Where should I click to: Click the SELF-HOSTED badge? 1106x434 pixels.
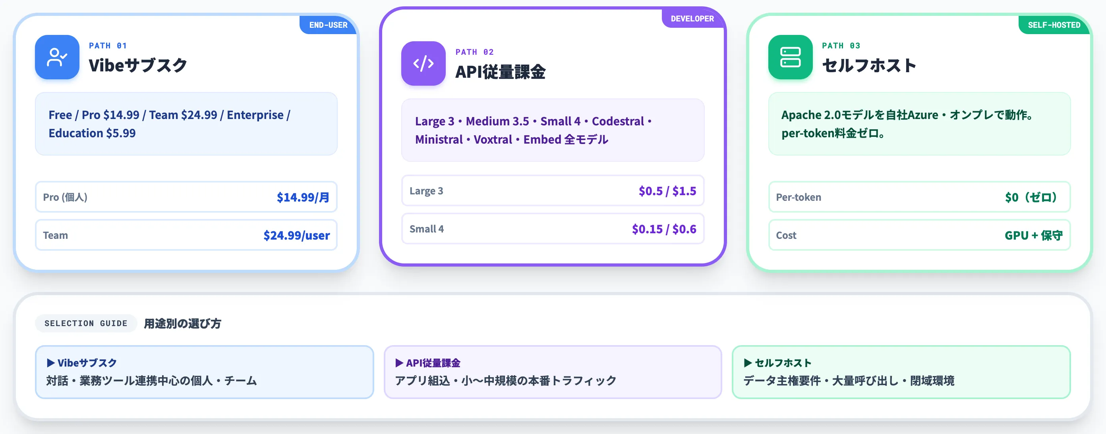1054,25
